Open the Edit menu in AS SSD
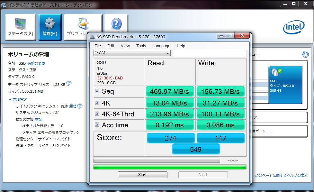The height and width of the screenshot is (192, 314). (x=111, y=46)
